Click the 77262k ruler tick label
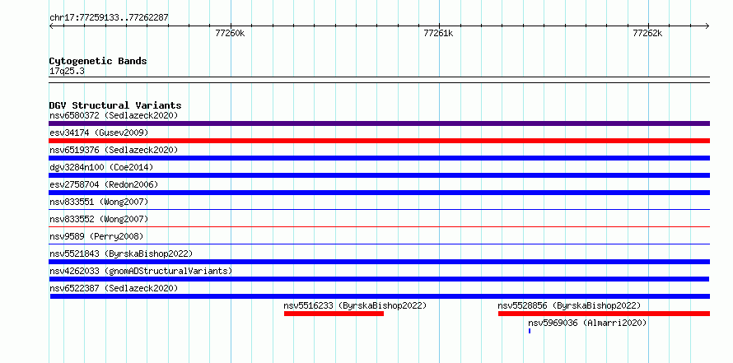733x363 pixels. point(647,33)
